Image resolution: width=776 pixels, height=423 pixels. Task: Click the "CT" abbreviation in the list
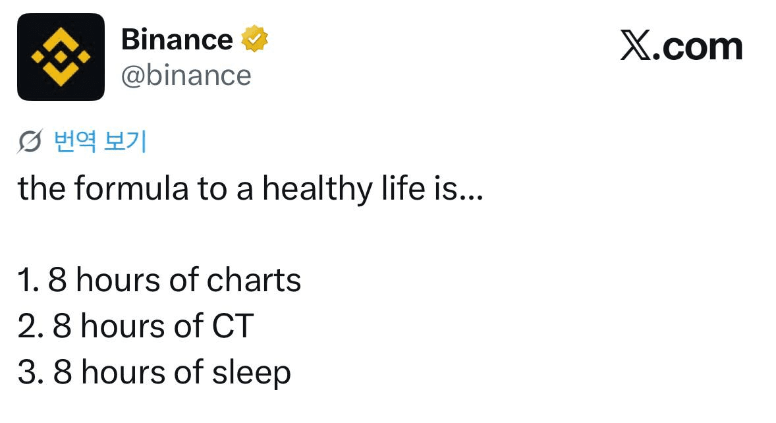[232, 326]
